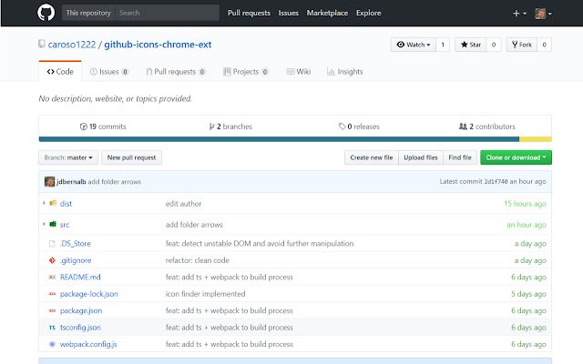The height and width of the screenshot is (364, 583).
Task: Click the README.md markdown icon
Action: (52, 277)
